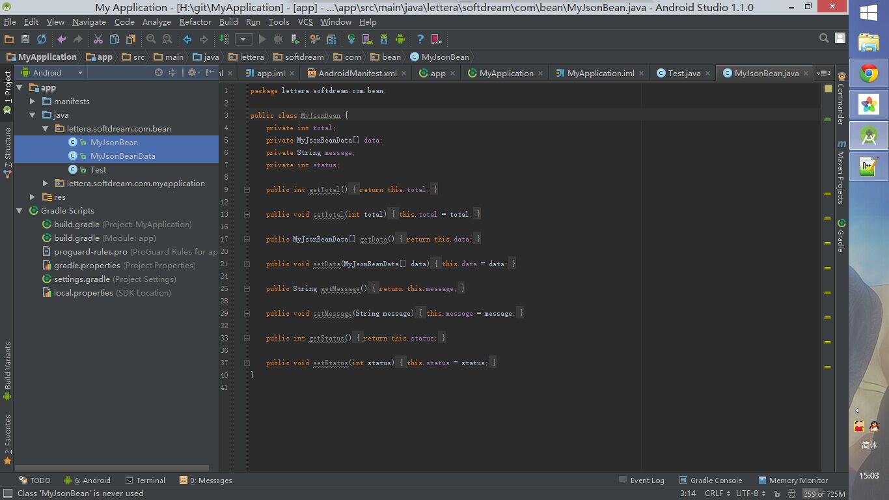Click the Copy icon in toolbar
The height and width of the screenshot is (500, 889).
(115, 39)
